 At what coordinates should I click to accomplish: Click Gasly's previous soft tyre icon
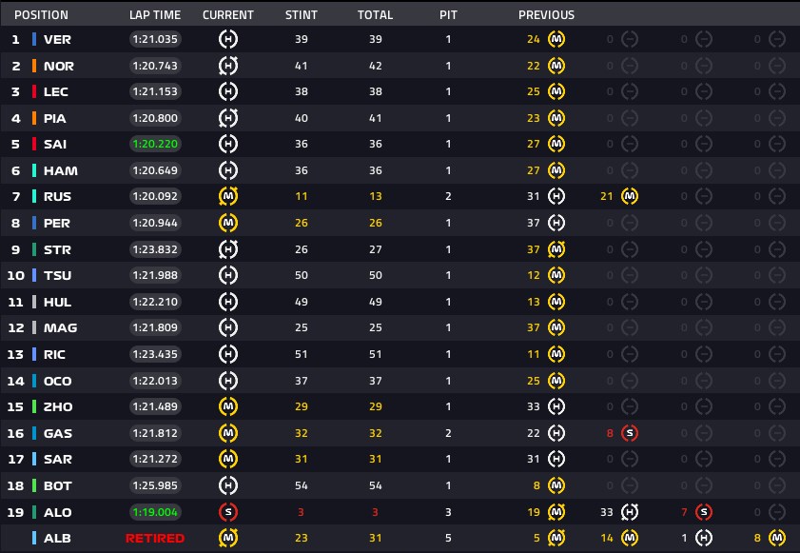(629, 433)
